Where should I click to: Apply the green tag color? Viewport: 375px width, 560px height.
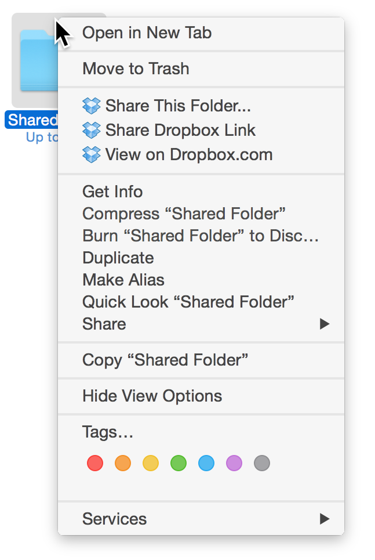click(179, 463)
